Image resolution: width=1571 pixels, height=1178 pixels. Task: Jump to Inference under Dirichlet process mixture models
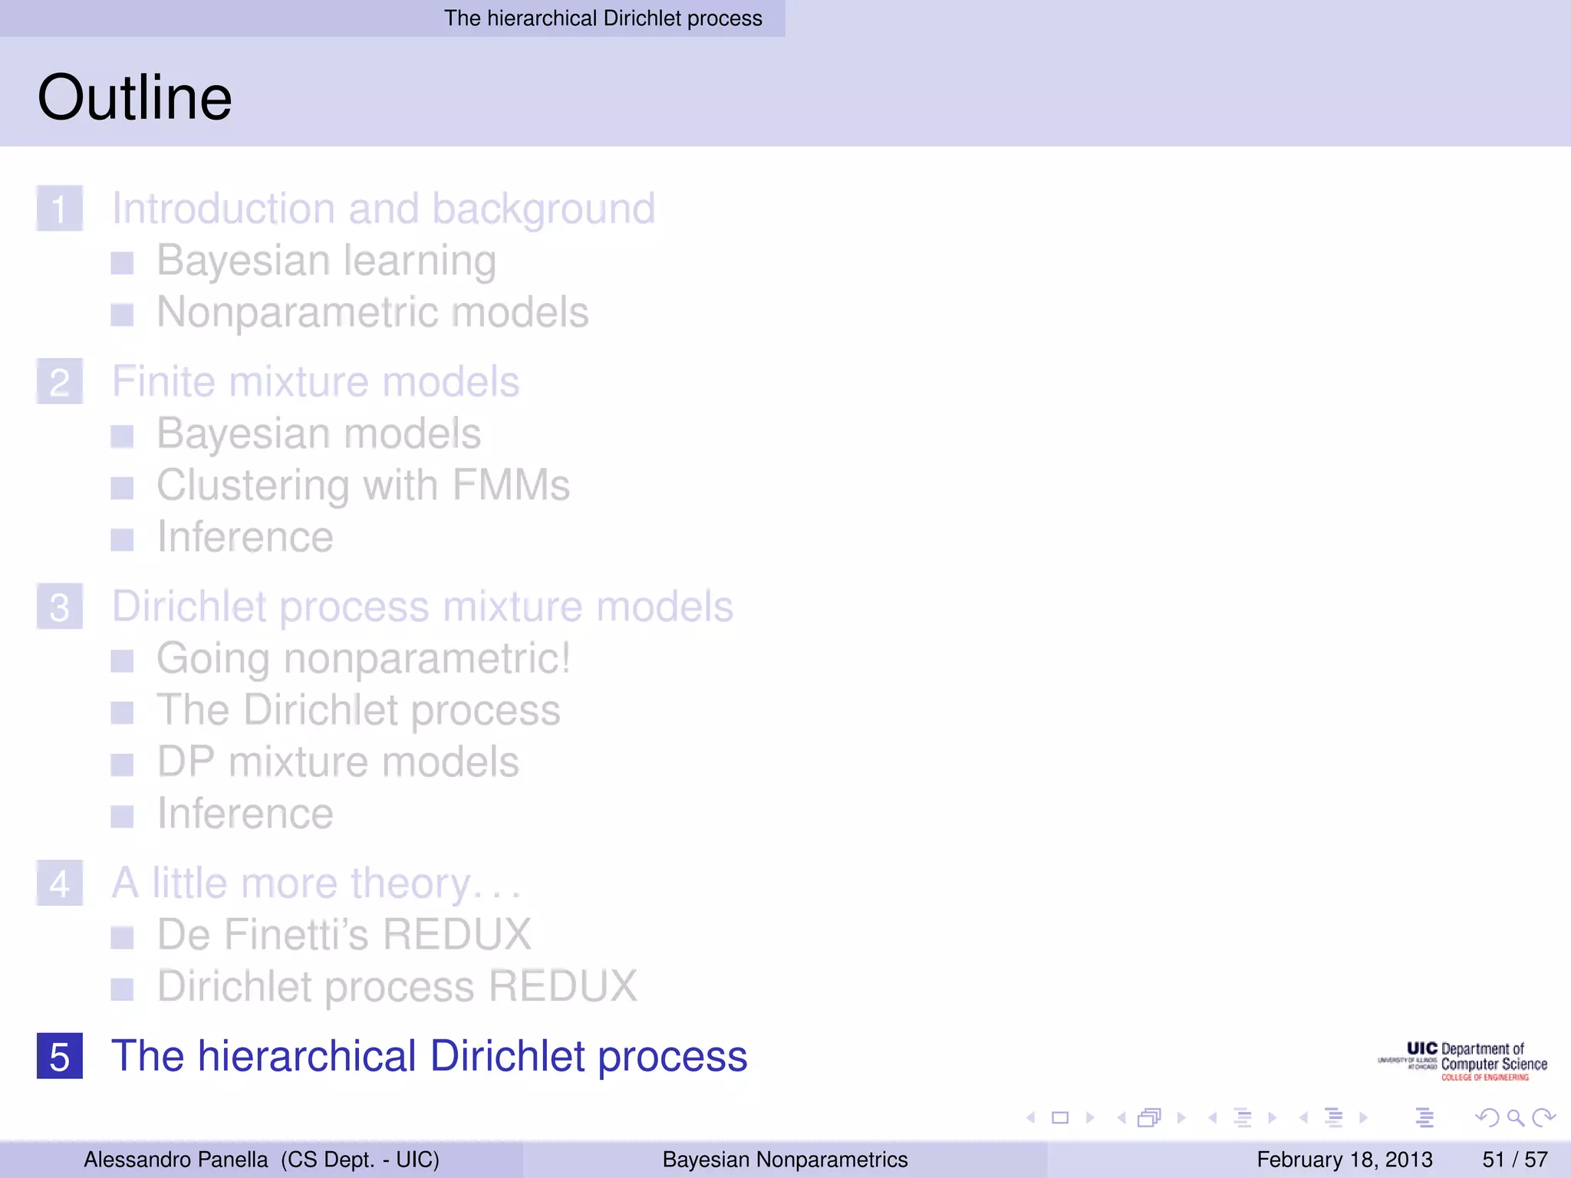(x=245, y=813)
